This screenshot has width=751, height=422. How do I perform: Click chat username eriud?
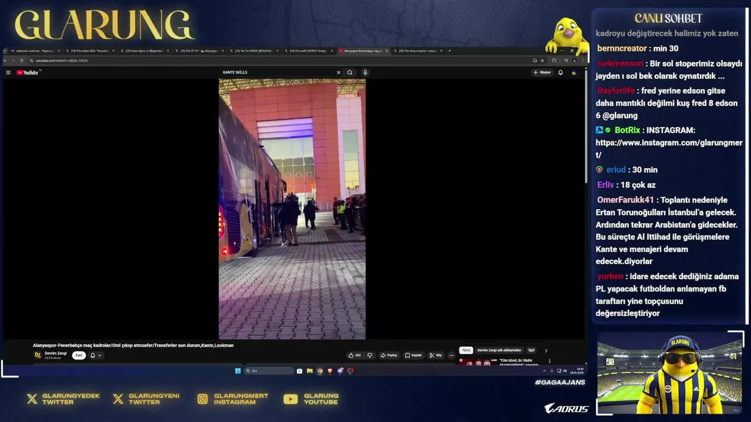point(616,169)
